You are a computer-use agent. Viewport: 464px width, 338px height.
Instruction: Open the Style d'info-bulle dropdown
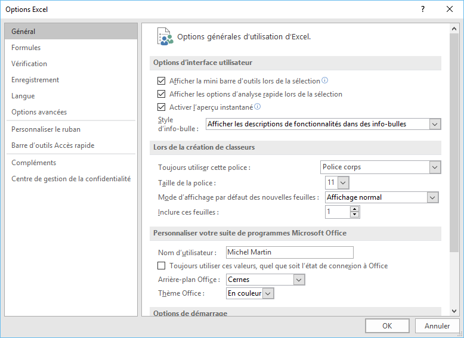pos(435,124)
